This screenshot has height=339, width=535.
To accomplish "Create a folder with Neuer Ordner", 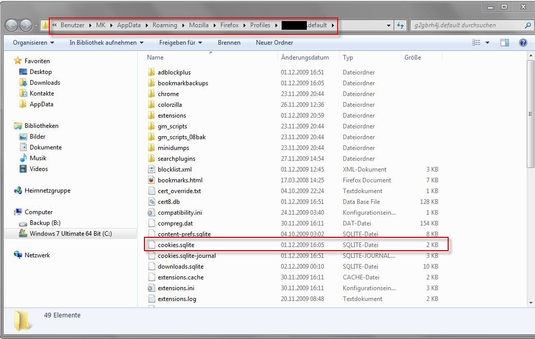I will click(x=274, y=43).
